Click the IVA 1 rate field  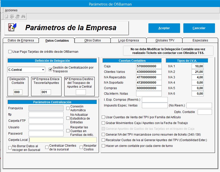click(198, 66)
